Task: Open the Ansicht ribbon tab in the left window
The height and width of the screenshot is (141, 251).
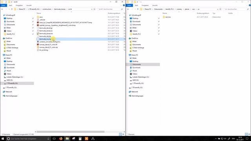Action: coord(29,5)
